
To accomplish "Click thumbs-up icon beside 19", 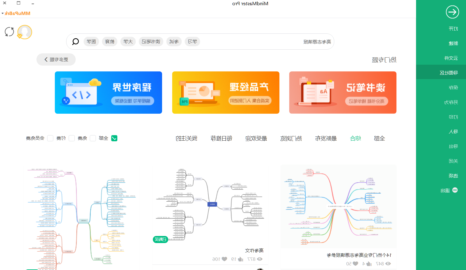I will tap(241, 259).
